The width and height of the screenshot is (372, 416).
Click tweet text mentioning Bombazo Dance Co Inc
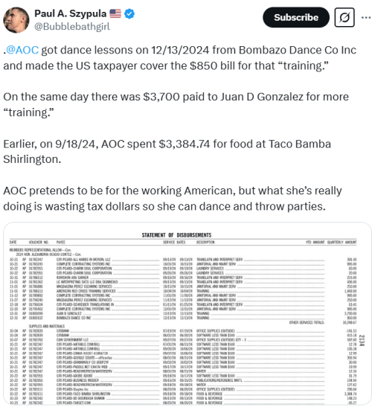[x=180, y=58]
